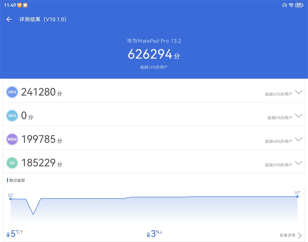
Task: Tap the GPU score badge icon
Action: [x=12, y=116]
